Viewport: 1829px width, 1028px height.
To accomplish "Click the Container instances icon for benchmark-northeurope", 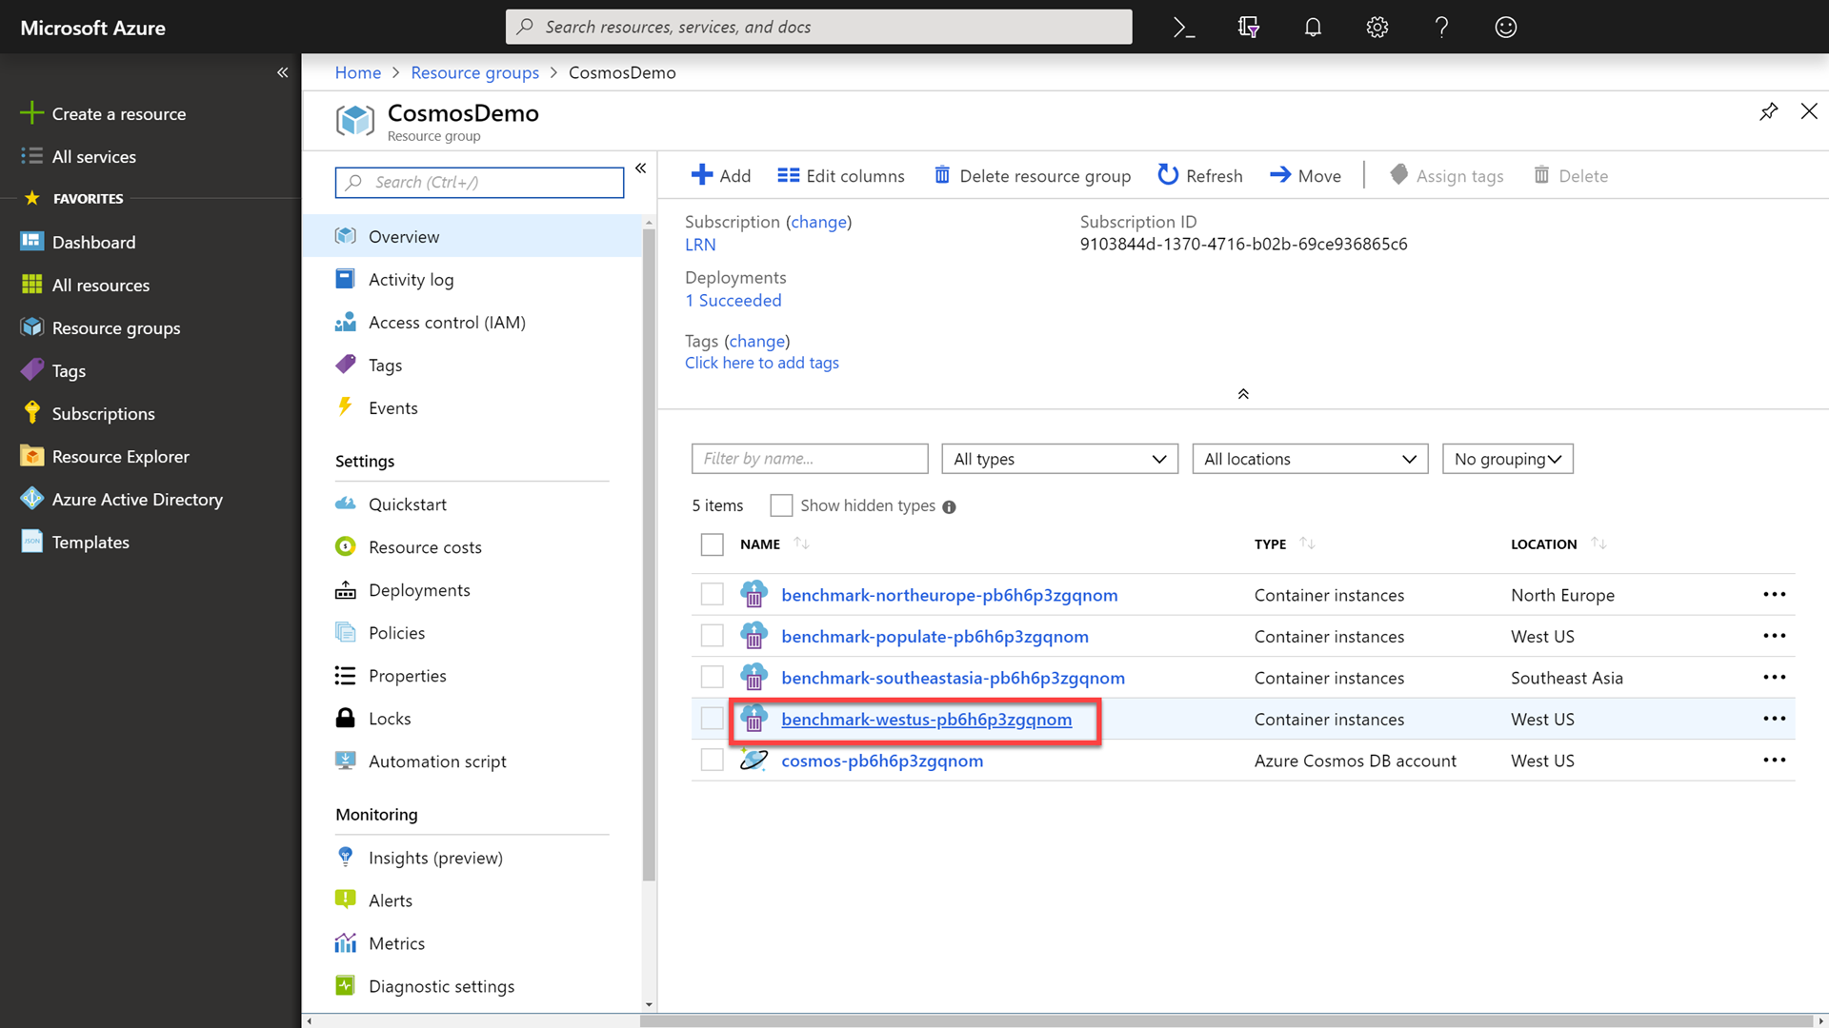I will click(x=754, y=594).
